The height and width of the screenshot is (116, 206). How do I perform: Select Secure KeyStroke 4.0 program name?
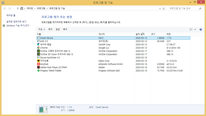point(50,58)
